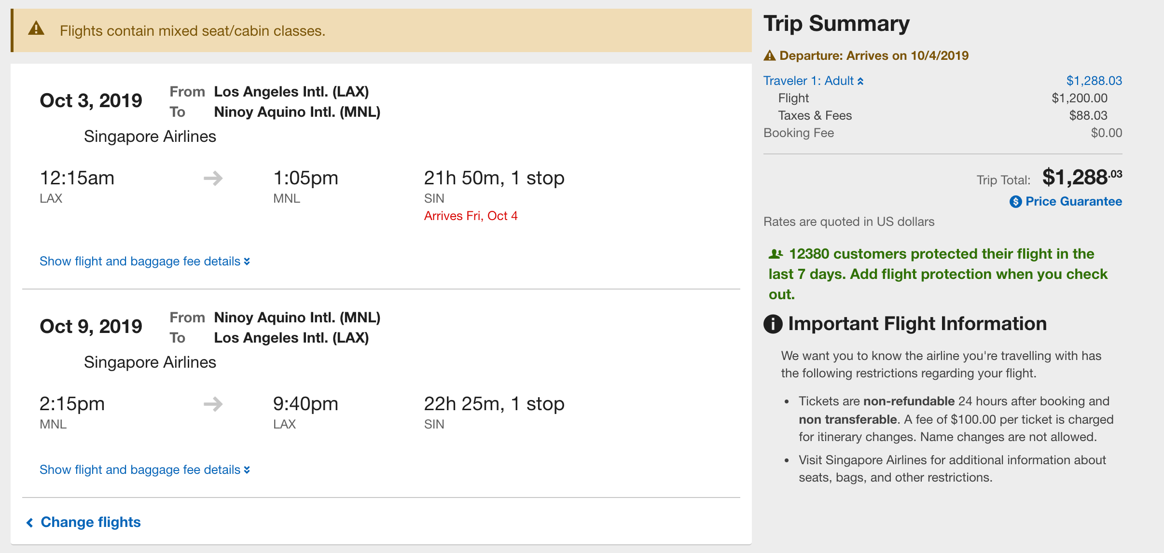Click the Price Guarantee dollar icon
This screenshot has width=1164, height=553.
pyautogui.click(x=1015, y=202)
